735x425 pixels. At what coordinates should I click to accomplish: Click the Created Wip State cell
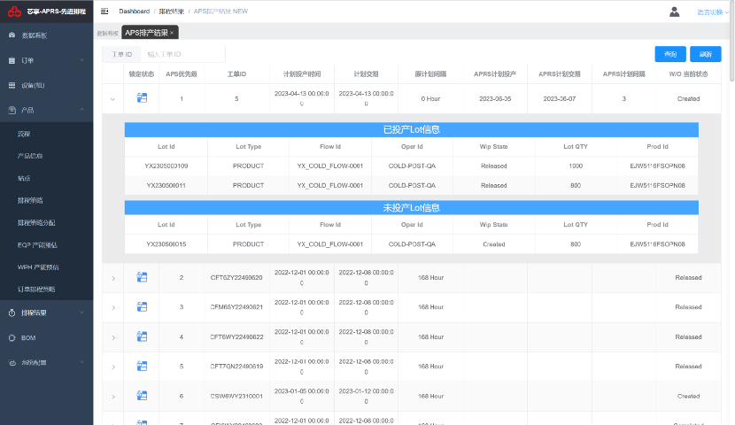(x=493, y=244)
